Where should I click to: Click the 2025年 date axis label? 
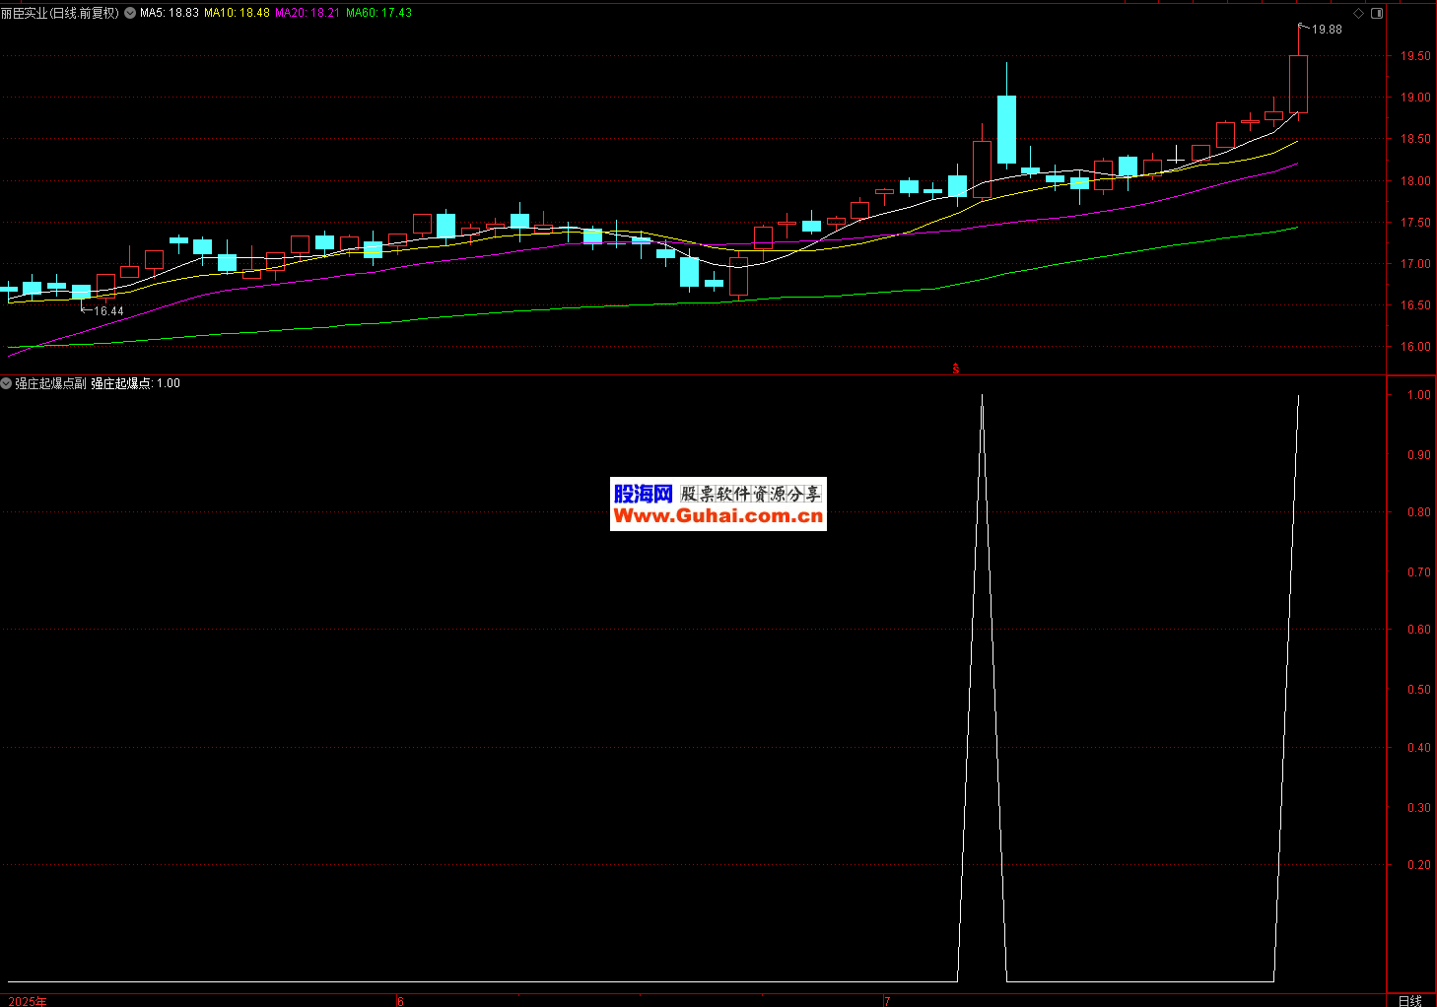click(27, 1001)
